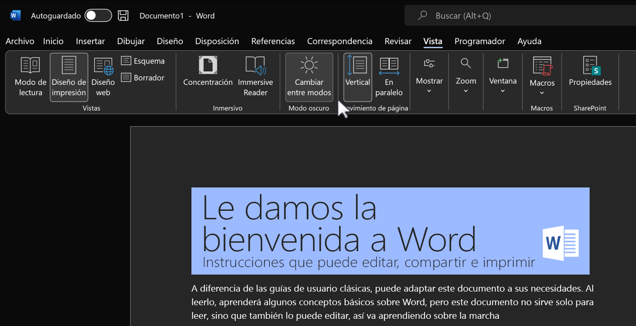Click the Save disk icon

click(x=123, y=16)
